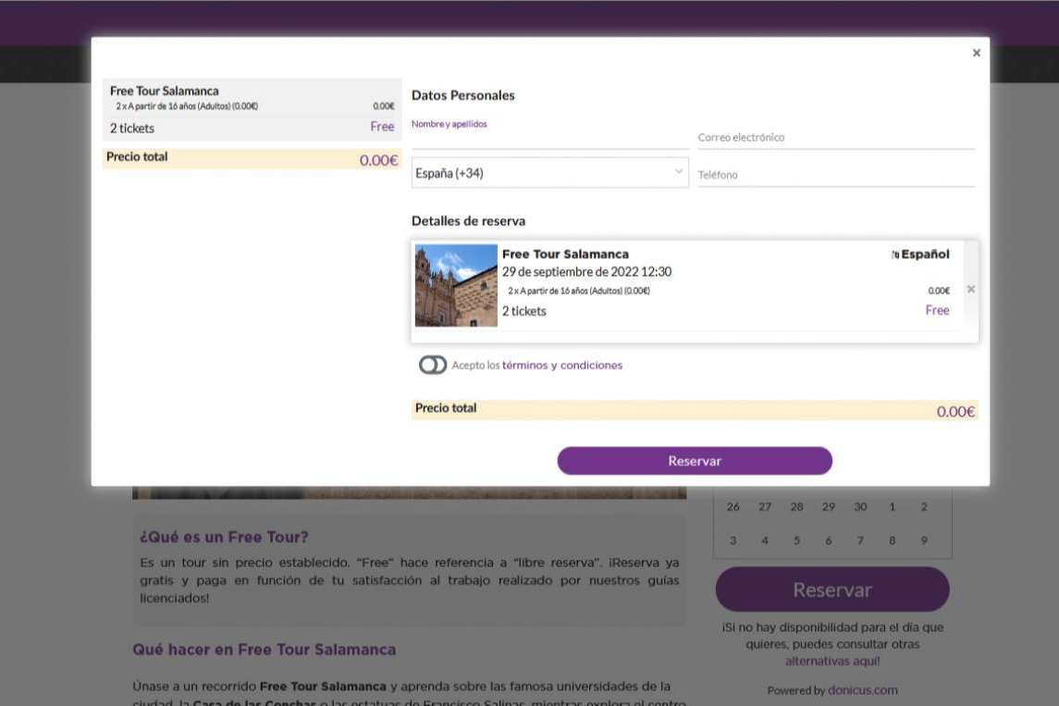Choose day 1 on the calendar
This screenshot has width=1059, height=706.
892,507
